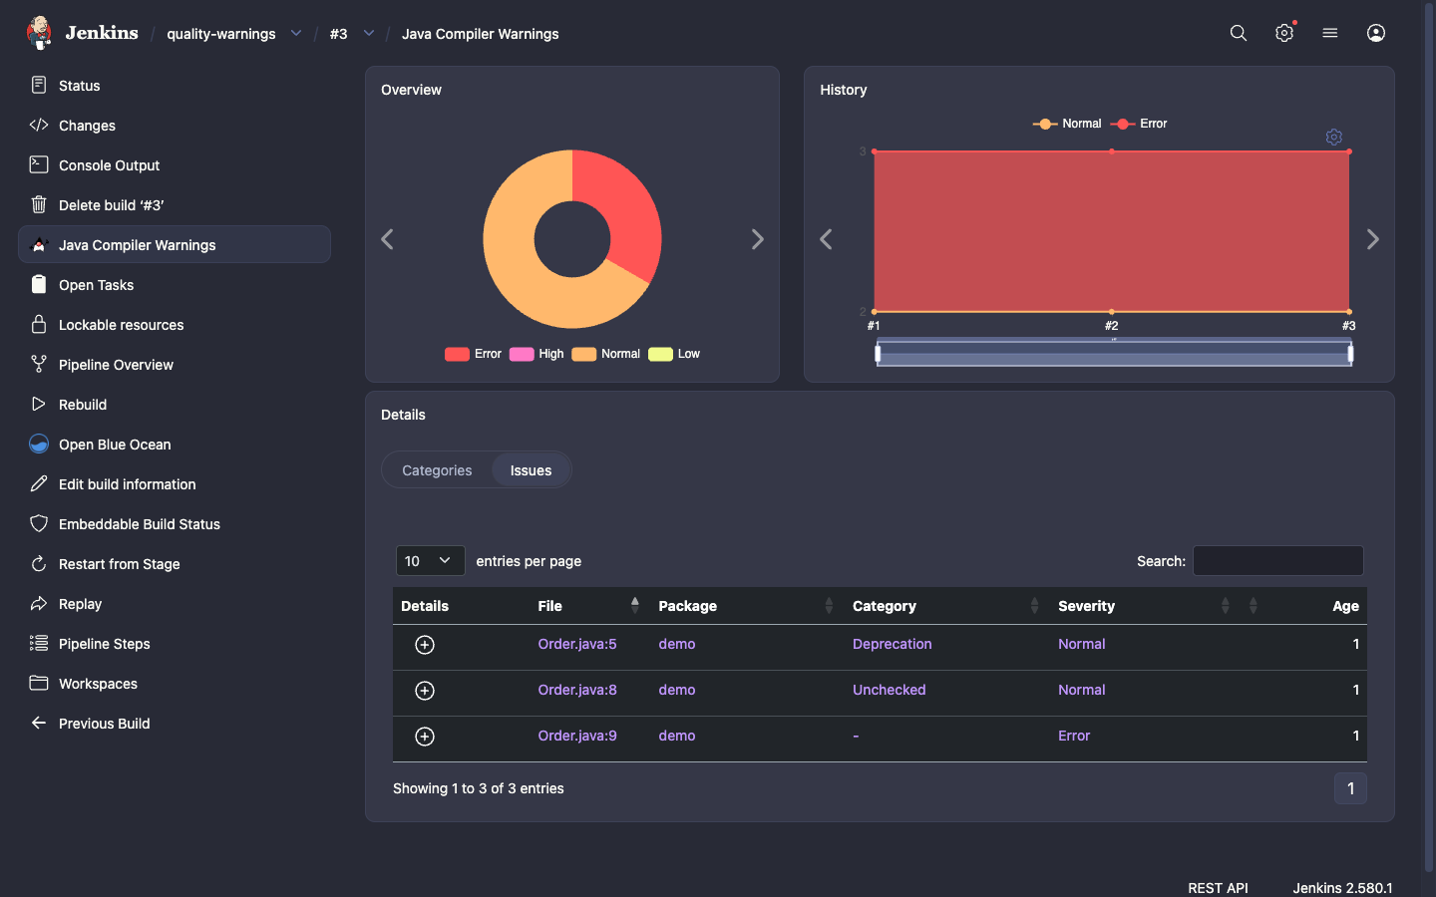Expand details for Order.java:9 row

click(425, 737)
